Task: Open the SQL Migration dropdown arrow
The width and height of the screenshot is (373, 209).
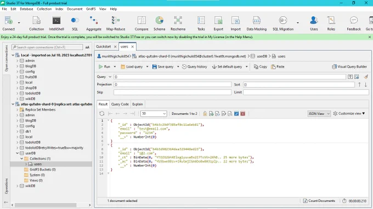Action: click(298, 23)
